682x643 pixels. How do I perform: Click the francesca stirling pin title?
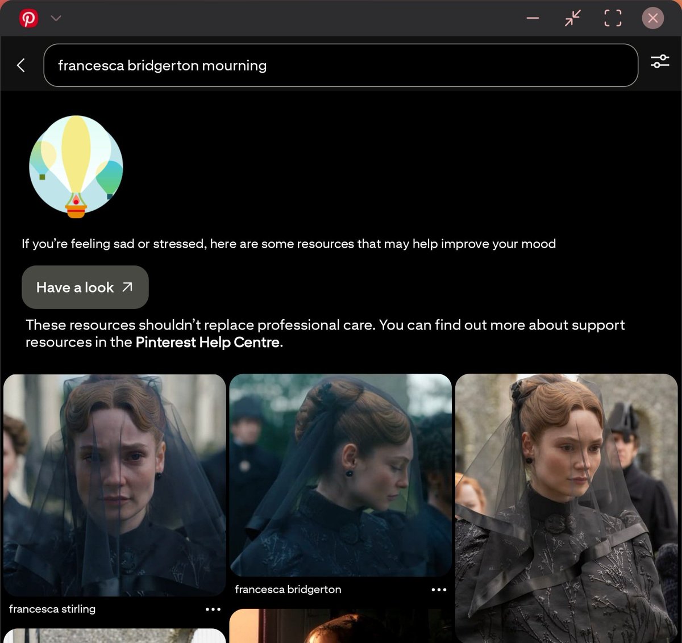[x=52, y=609]
